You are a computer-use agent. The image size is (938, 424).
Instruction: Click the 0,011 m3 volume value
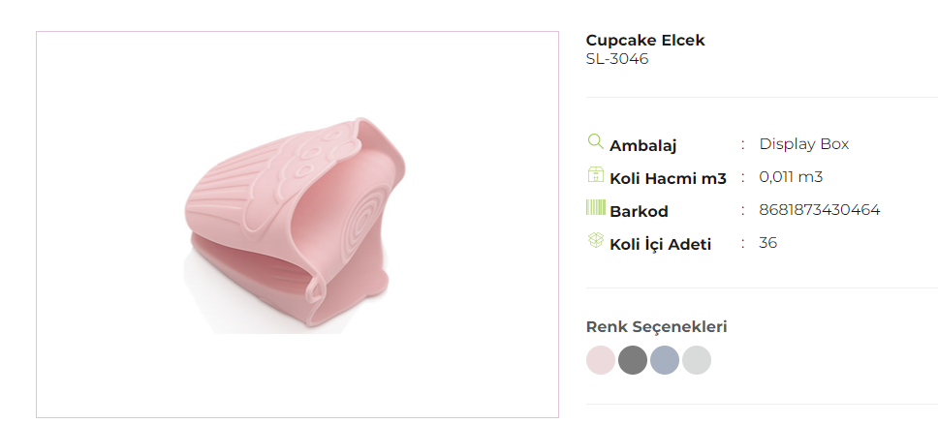click(x=791, y=176)
